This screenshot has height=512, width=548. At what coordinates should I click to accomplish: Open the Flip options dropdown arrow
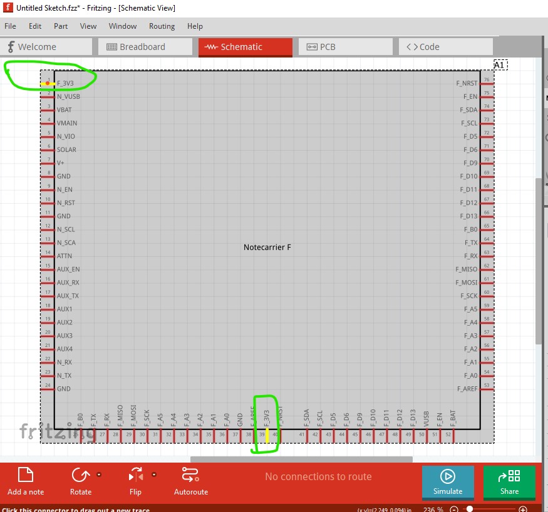(154, 474)
